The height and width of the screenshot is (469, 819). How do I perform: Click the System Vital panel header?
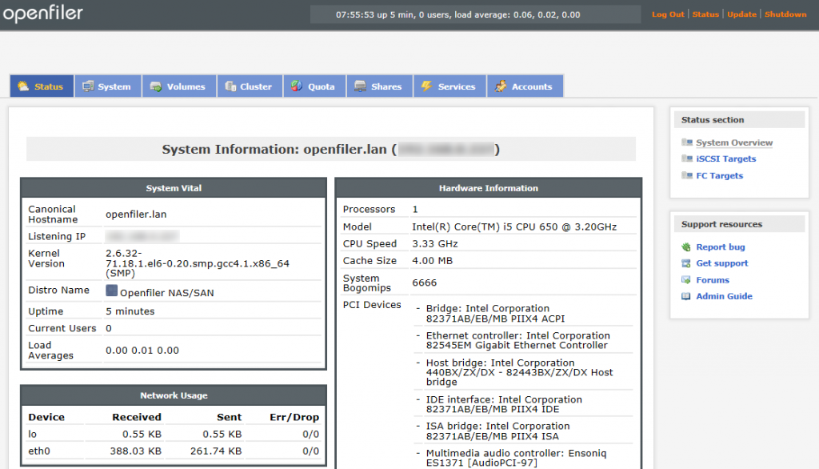pyautogui.click(x=174, y=188)
